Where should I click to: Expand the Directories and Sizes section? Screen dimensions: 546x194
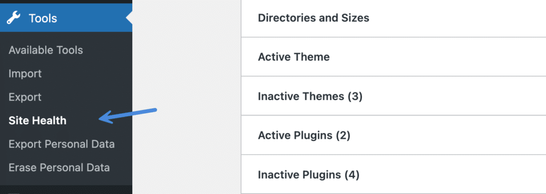point(394,18)
